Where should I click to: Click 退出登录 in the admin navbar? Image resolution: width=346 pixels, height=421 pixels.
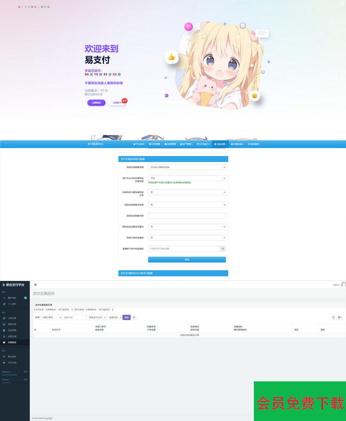(x=253, y=144)
